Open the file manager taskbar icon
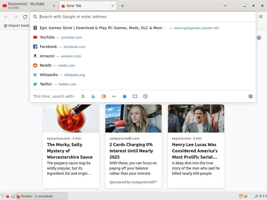267x200 pixels. [x=13, y=196]
